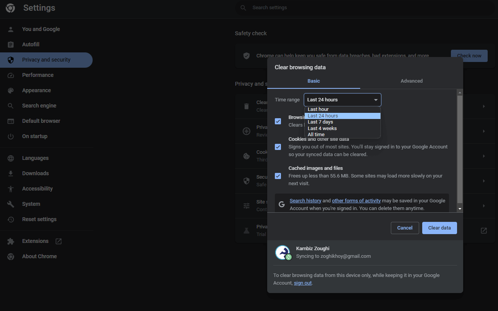Click the Security shield icon in the list
The width and height of the screenshot is (498, 311).
[x=247, y=181]
